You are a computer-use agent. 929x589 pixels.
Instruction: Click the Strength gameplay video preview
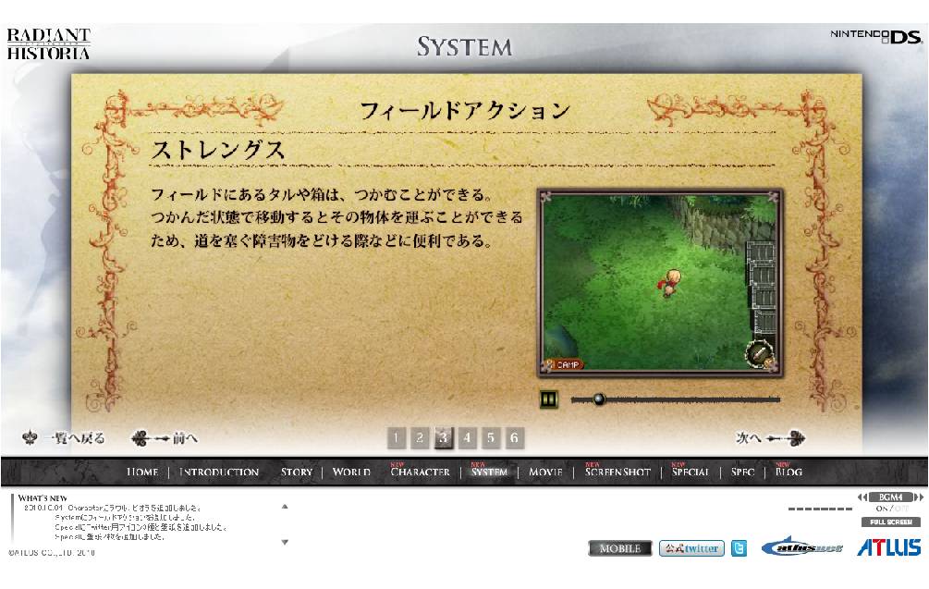click(x=659, y=283)
